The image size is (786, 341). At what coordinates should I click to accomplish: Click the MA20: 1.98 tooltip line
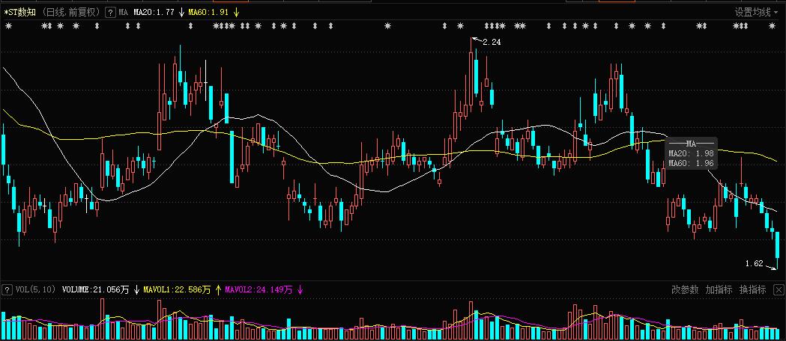(x=692, y=153)
